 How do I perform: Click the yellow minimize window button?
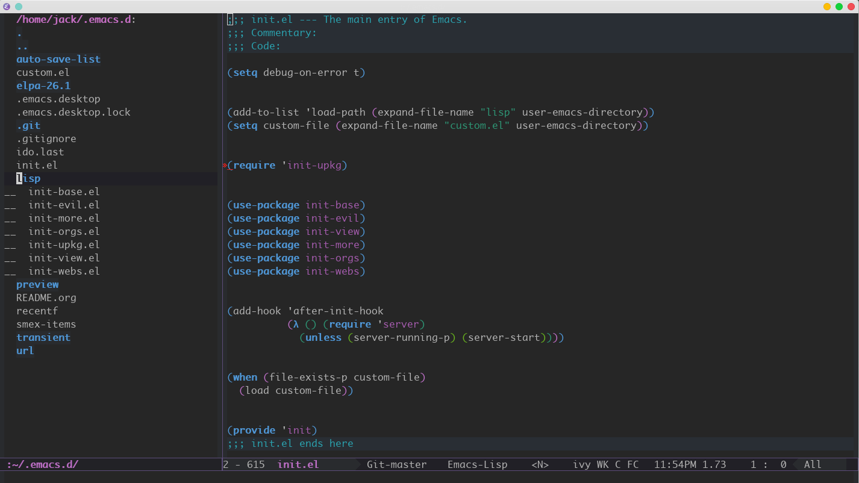827,7
